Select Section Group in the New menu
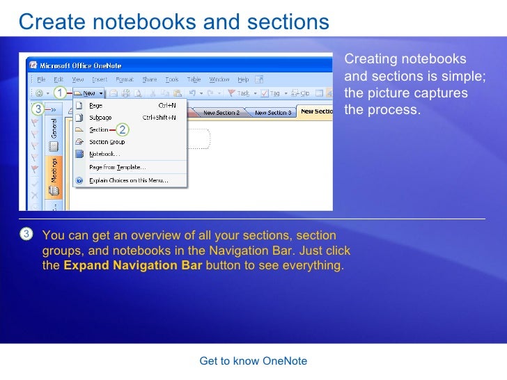This screenshot has width=507, height=380. 130,142
